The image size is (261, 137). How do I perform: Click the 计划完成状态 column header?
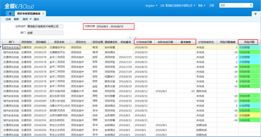pyautogui.click(x=206, y=42)
